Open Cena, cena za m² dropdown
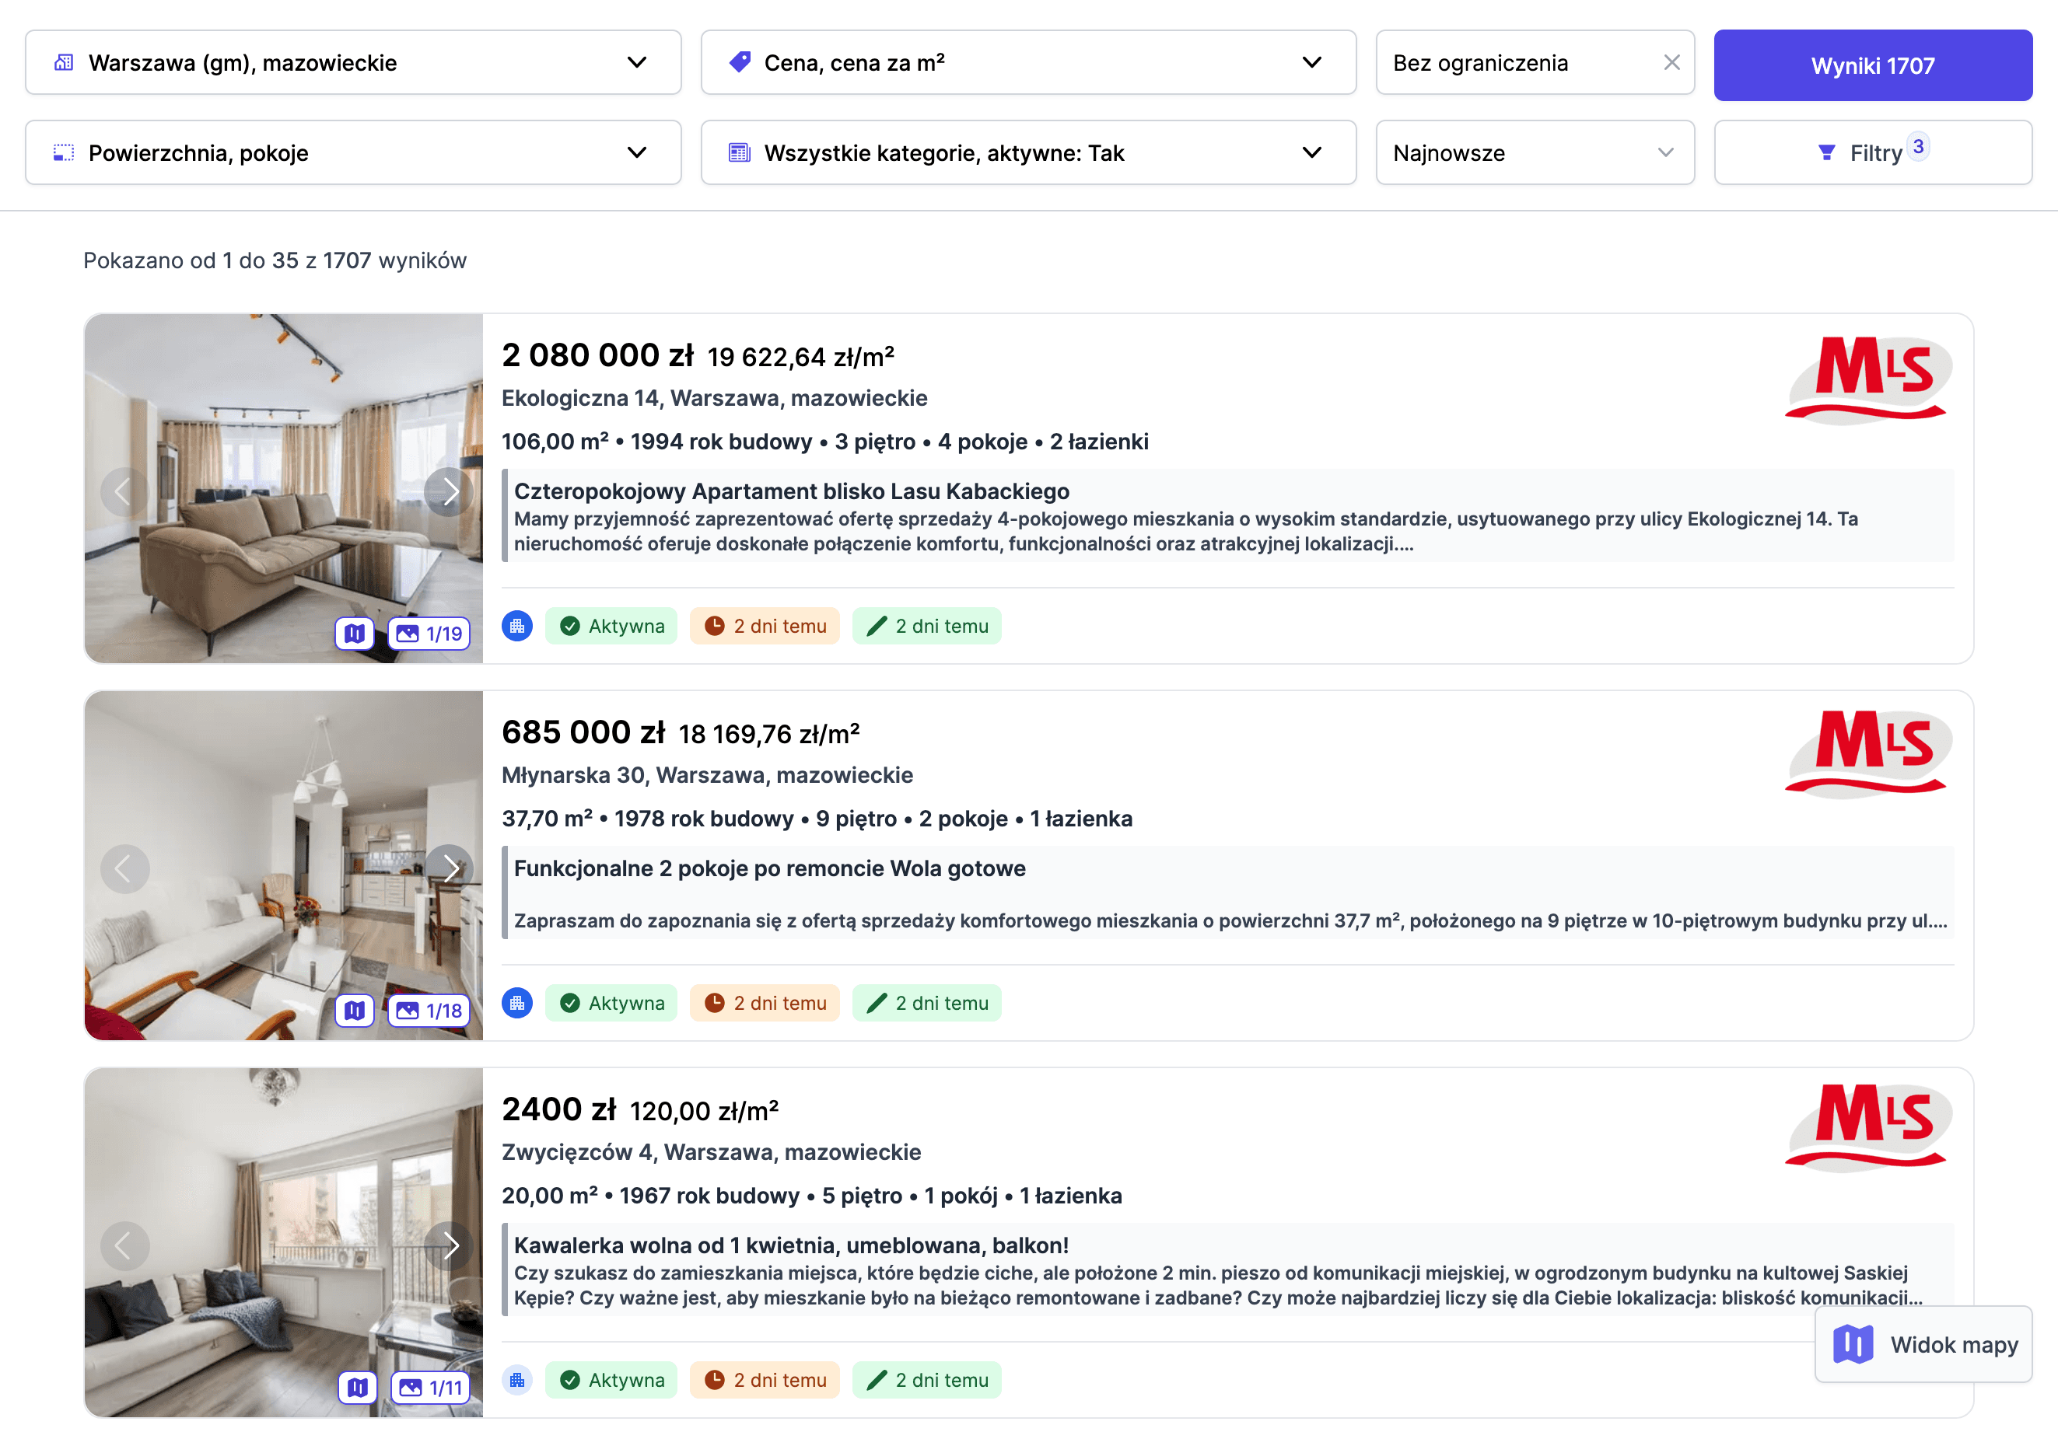Screen dimensions: 2058x1432 point(1027,63)
